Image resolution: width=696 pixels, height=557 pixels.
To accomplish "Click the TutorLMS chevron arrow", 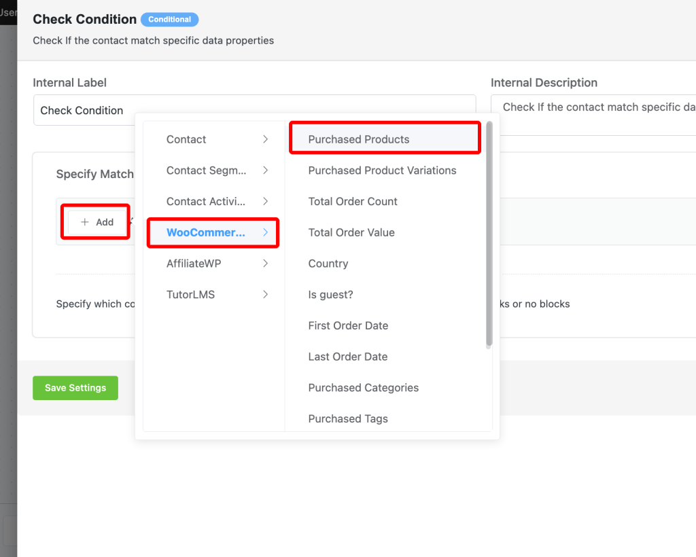I will pos(265,295).
